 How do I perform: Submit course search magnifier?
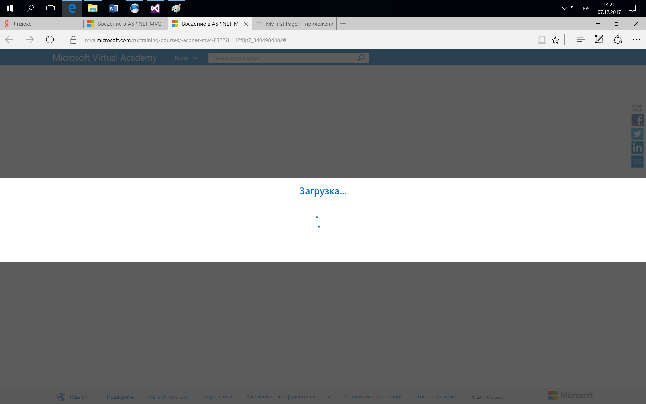[x=361, y=58]
